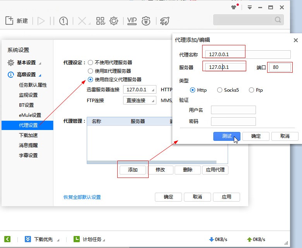Image resolution: width=302 pixels, height=248 pixels.
Task: Click the money bag icon
Action: 146,21
